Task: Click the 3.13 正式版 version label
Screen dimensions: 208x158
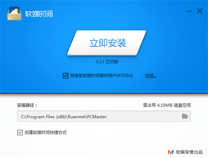Action: [x=107, y=62]
